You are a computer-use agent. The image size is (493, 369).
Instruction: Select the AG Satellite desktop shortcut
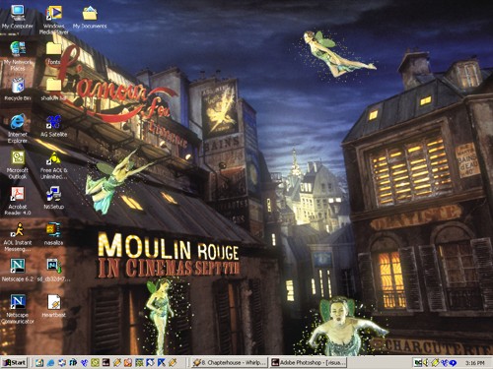pos(53,125)
